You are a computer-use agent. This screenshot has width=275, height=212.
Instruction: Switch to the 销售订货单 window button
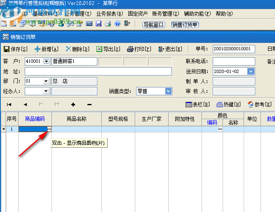point(185,25)
